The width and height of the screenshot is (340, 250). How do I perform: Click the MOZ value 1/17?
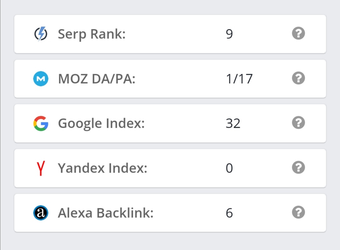(239, 79)
